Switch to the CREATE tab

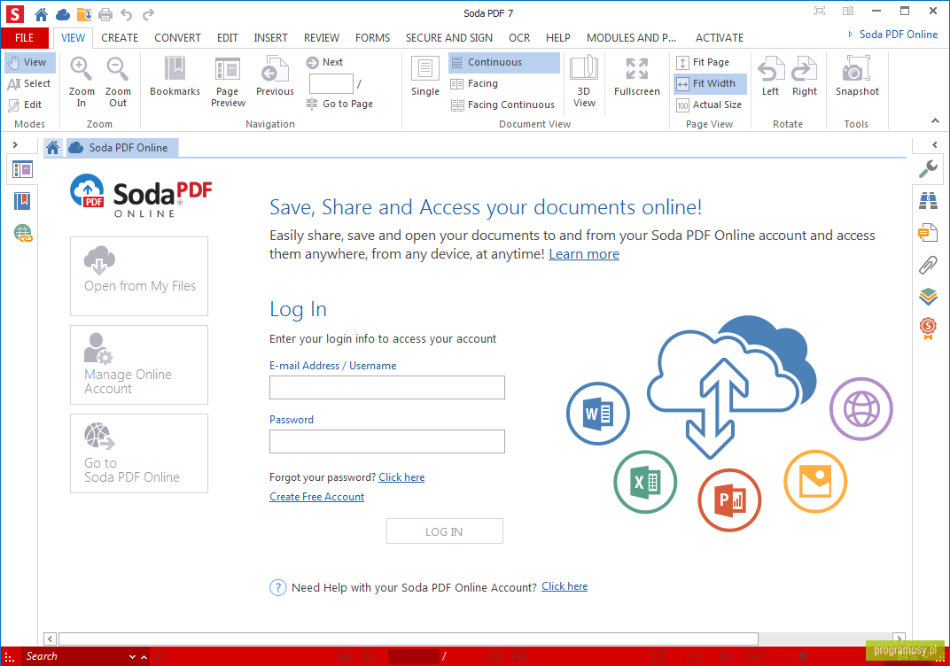point(120,37)
